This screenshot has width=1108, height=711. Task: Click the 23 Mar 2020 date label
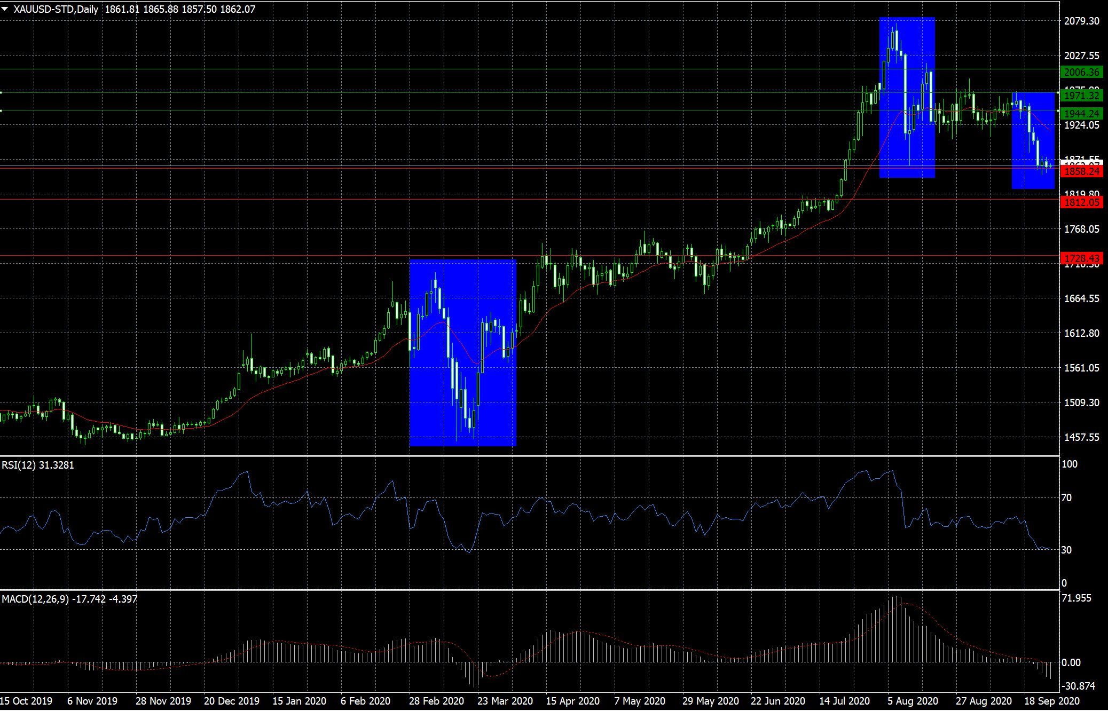click(x=505, y=700)
